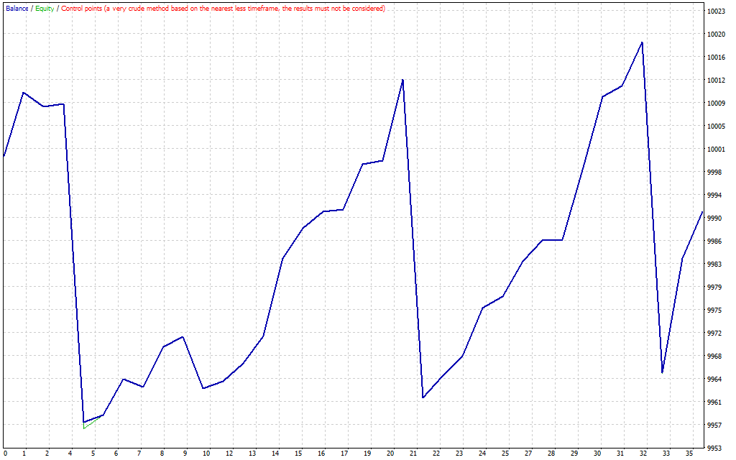The width and height of the screenshot is (736, 460).
Task: Click the 35 label on the horizontal axis
Action: [x=689, y=454]
